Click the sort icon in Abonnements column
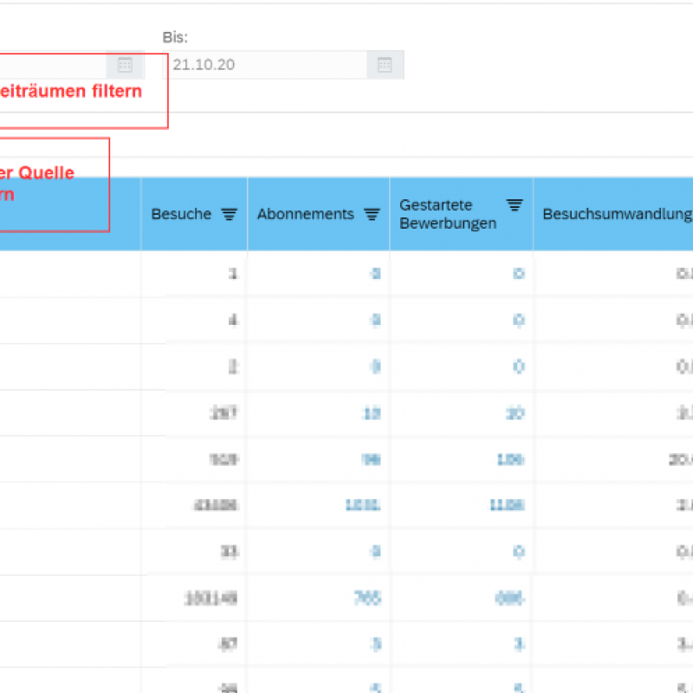Screen dimensions: 693x693 point(372,215)
